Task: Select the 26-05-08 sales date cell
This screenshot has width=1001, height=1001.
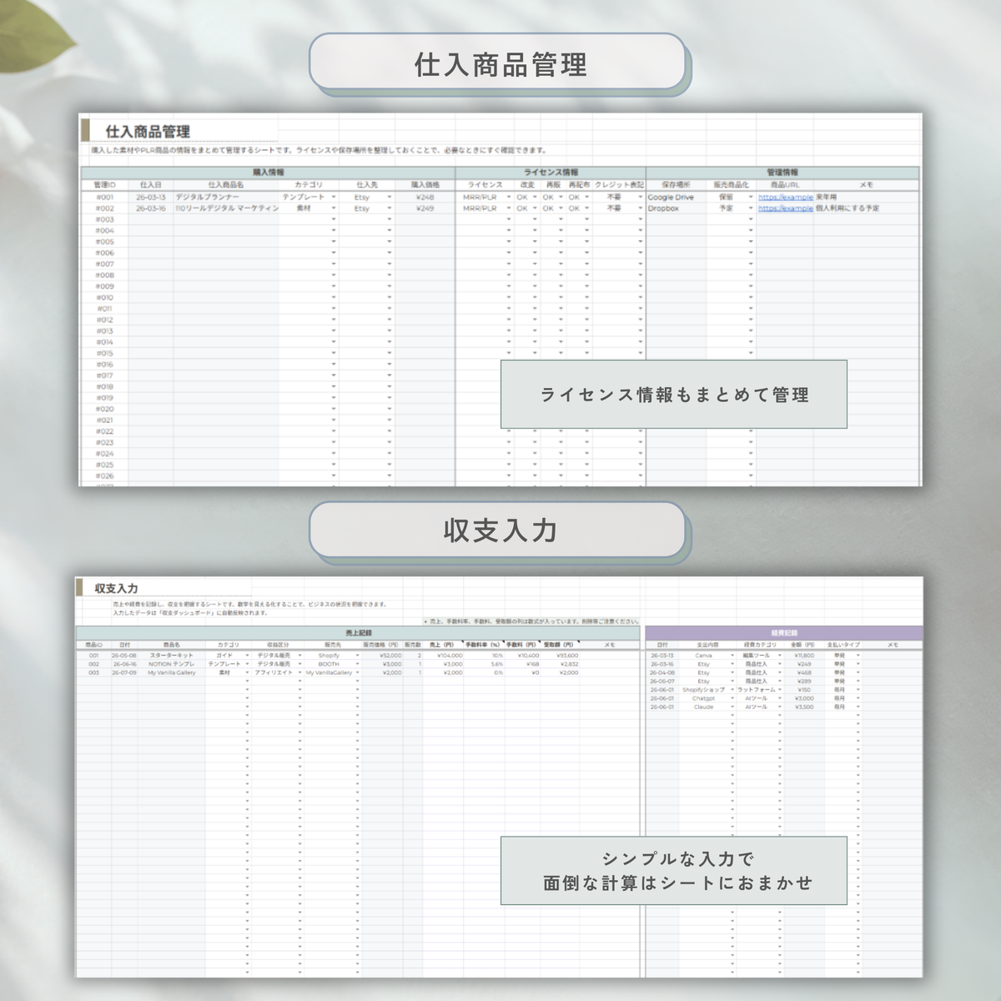Action: [124, 656]
